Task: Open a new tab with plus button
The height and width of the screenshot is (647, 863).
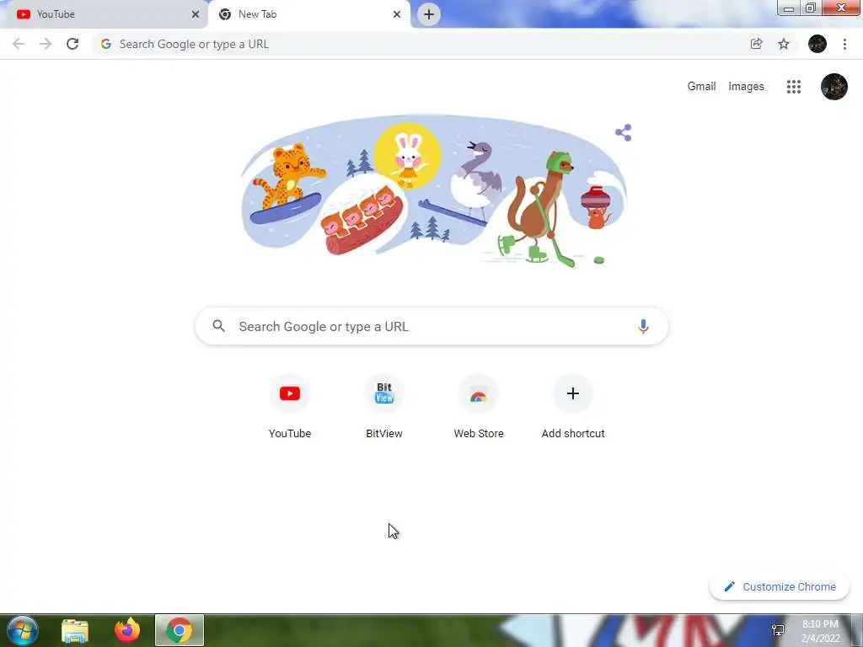Action: [x=429, y=14]
